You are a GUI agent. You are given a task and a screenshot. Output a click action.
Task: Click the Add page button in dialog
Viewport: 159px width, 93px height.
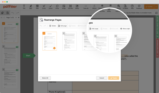coord(62,26)
